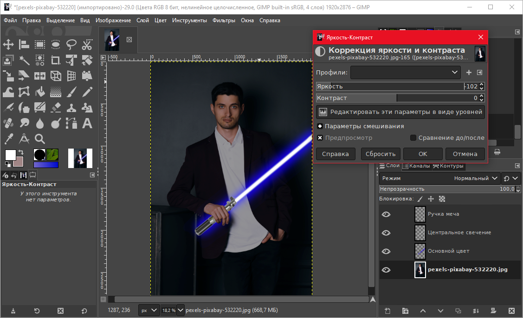This screenshot has height=318, width=523.
Task: Select the Scissors Select tool
Action: point(87,44)
